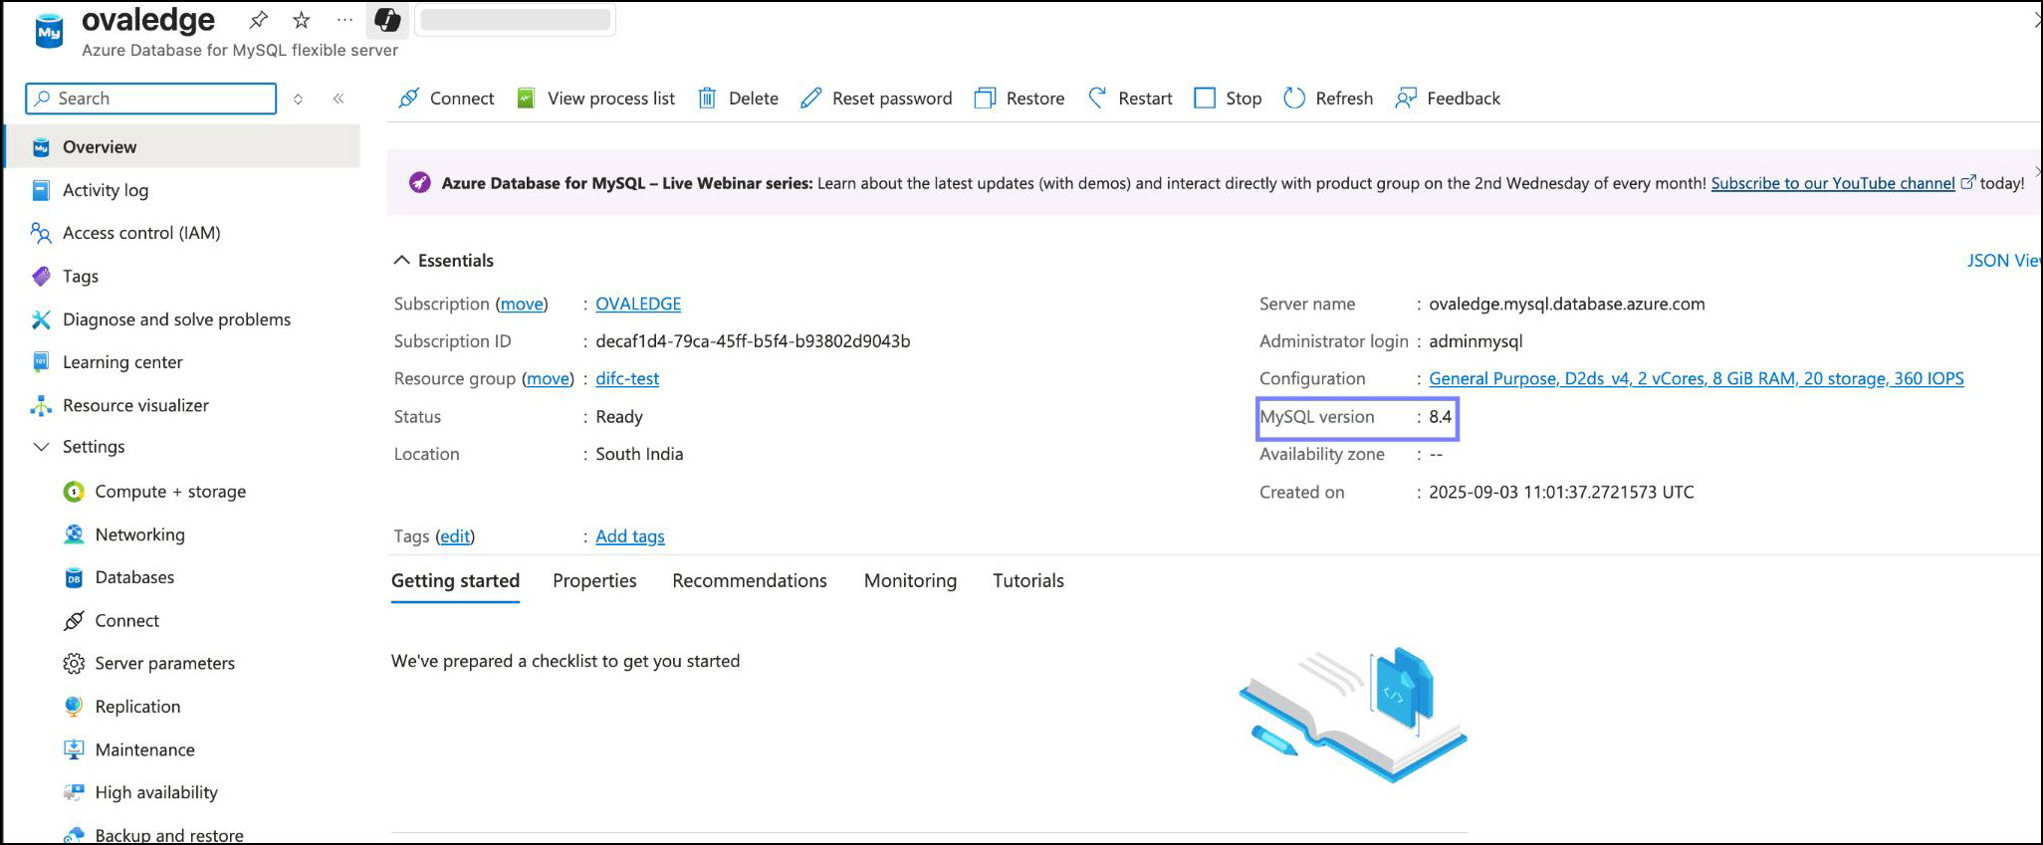This screenshot has width=2043, height=845.
Task: Click the Restore toolbar icon
Action: 985,99
